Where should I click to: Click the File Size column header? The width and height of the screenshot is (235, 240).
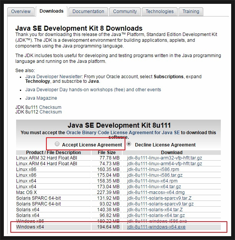click(107, 153)
